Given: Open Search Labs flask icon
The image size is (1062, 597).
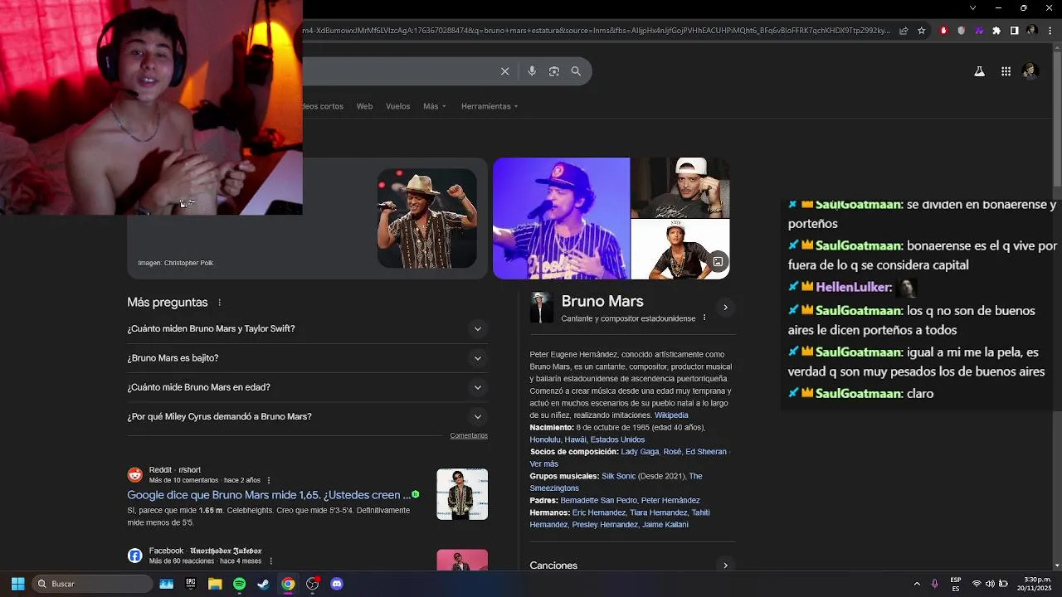Looking at the screenshot, I should (x=979, y=71).
